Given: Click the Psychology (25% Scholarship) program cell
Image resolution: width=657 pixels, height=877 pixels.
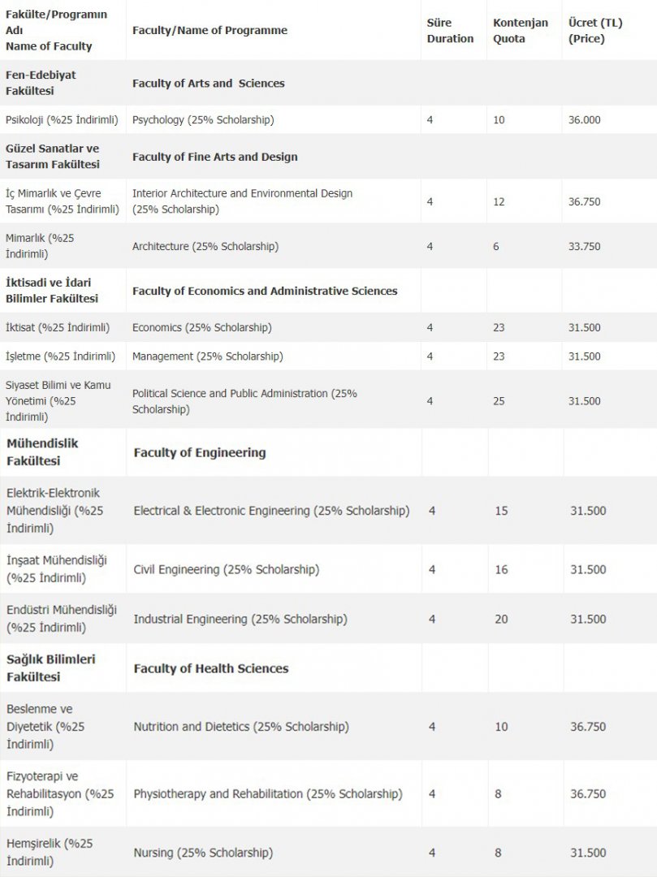Looking at the screenshot, I should pyautogui.click(x=203, y=119).
